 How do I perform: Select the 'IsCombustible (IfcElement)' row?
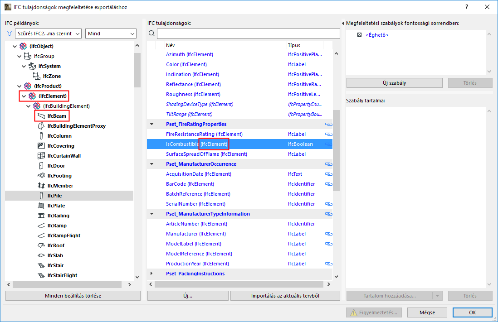point(240,144)
